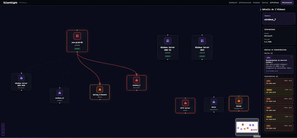Viewport: 297px width, 138px height.
Task: Click the Microsoft vendor value in details panel
Action: (268, 36)
